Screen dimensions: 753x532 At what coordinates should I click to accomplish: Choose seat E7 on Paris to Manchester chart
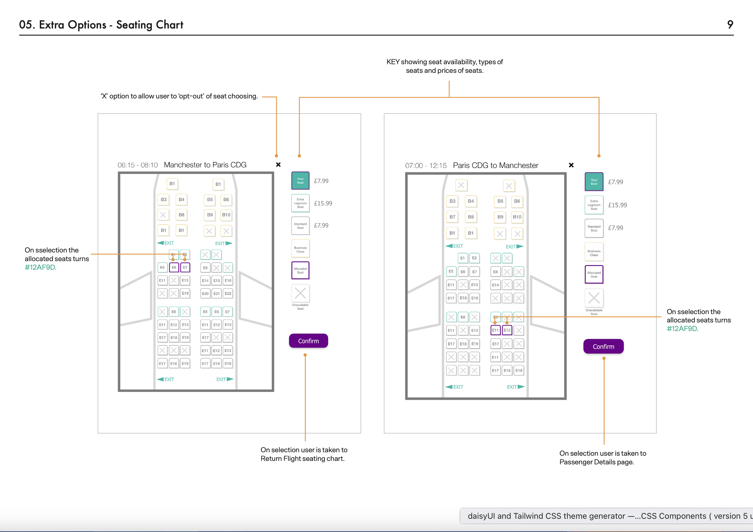point(474,272)
